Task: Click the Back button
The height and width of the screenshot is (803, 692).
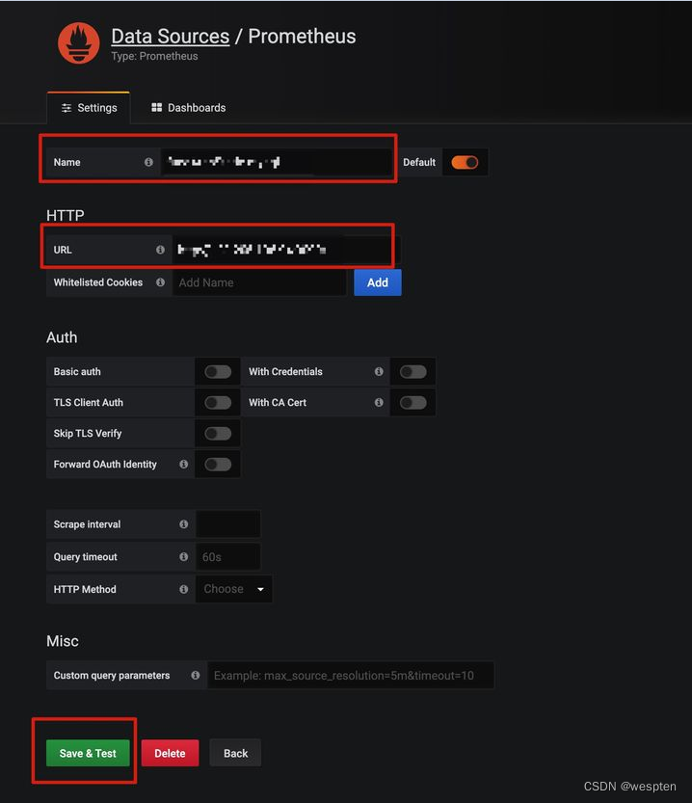Action: click(x=235, y=753)
